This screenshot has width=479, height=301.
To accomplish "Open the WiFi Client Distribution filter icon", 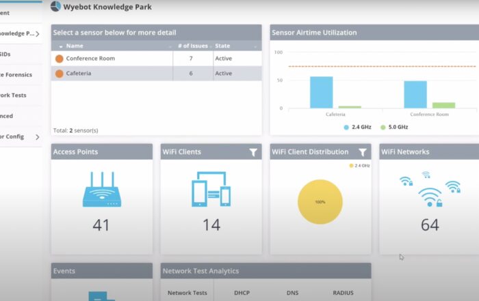I will pyautogui.click(x=362, y=152).
